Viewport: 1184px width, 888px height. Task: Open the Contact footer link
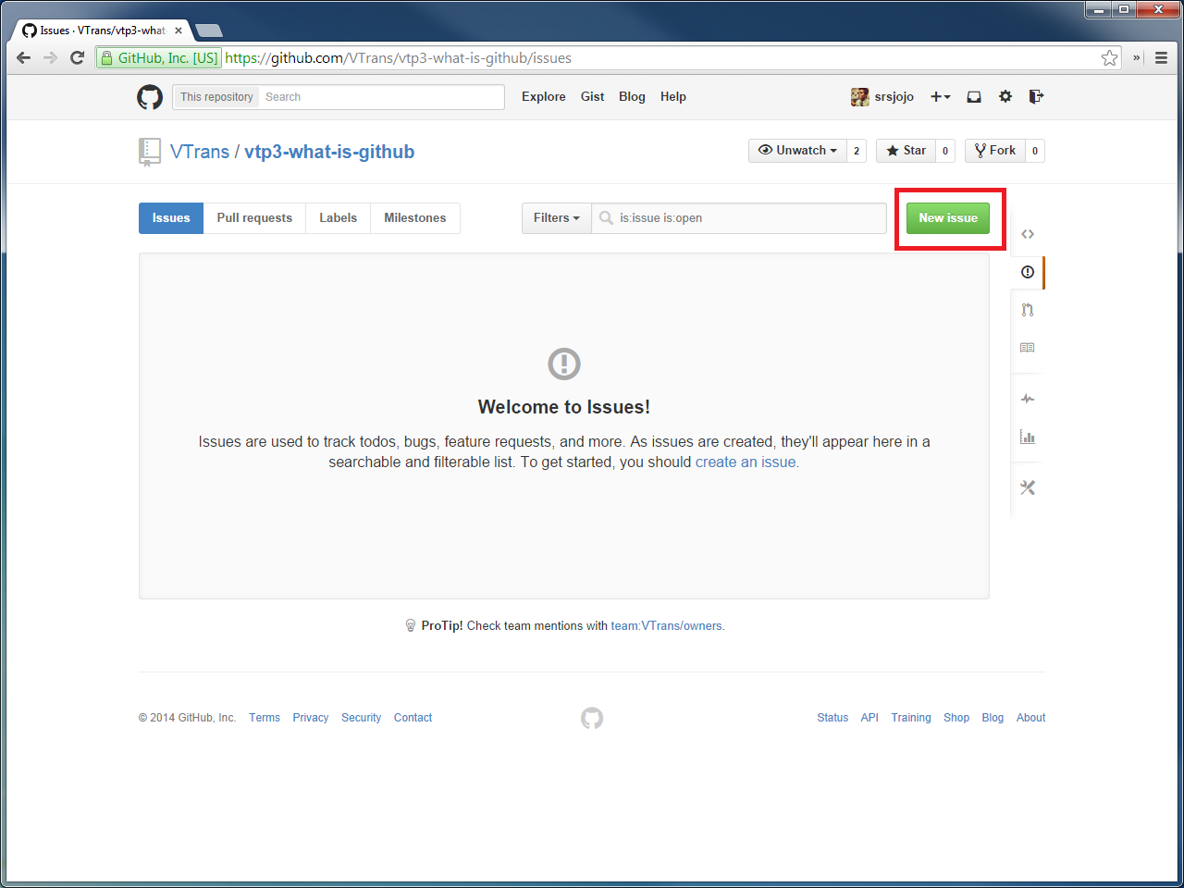tap(413, 718)
